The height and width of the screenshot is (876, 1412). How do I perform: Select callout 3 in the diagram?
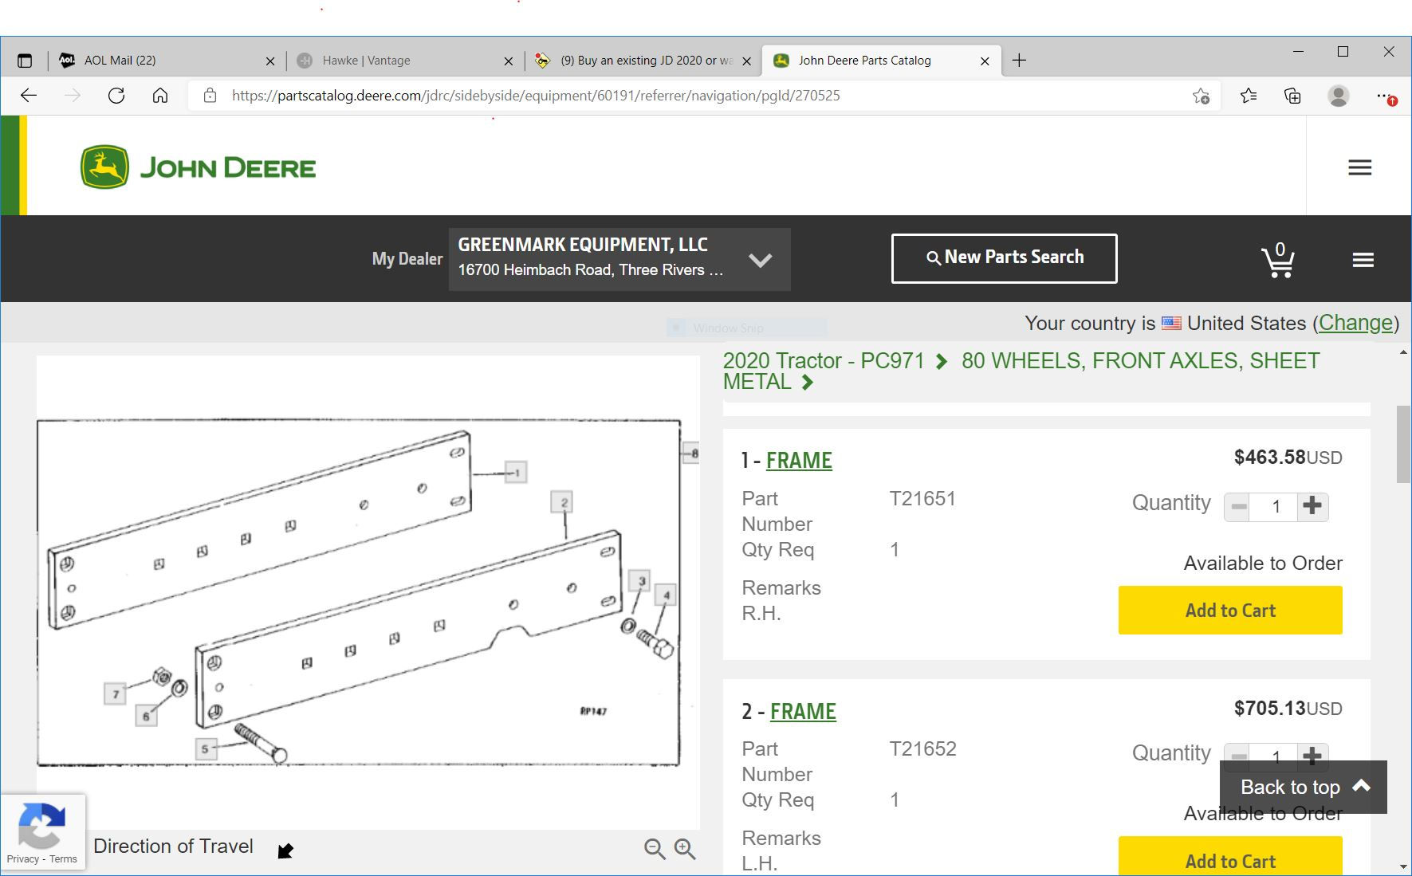coord(639,580)
